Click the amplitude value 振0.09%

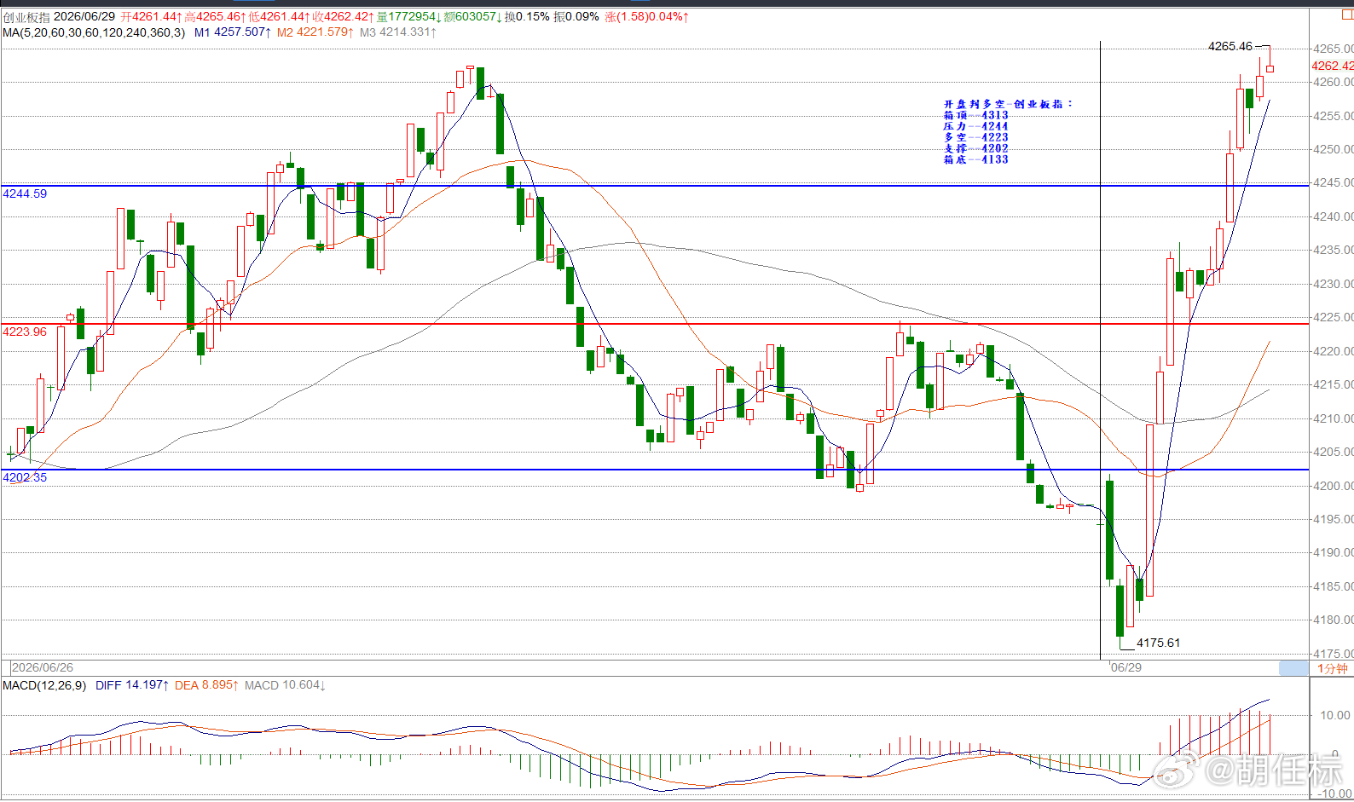point(576,17)
